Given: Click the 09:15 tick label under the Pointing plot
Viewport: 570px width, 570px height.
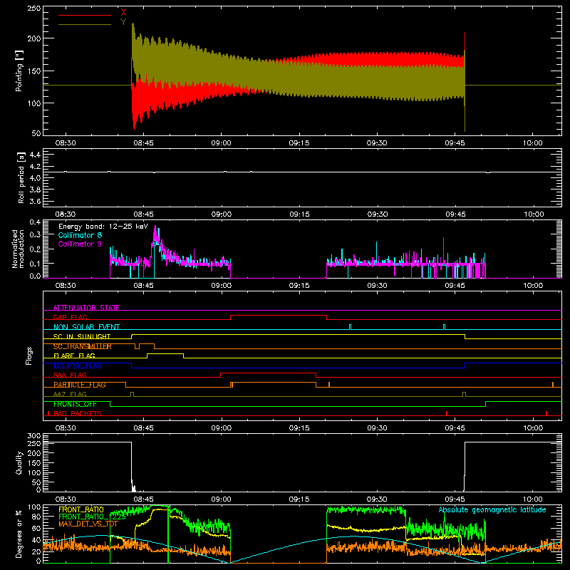Looking at the screenshot, I should click(299, 143).
